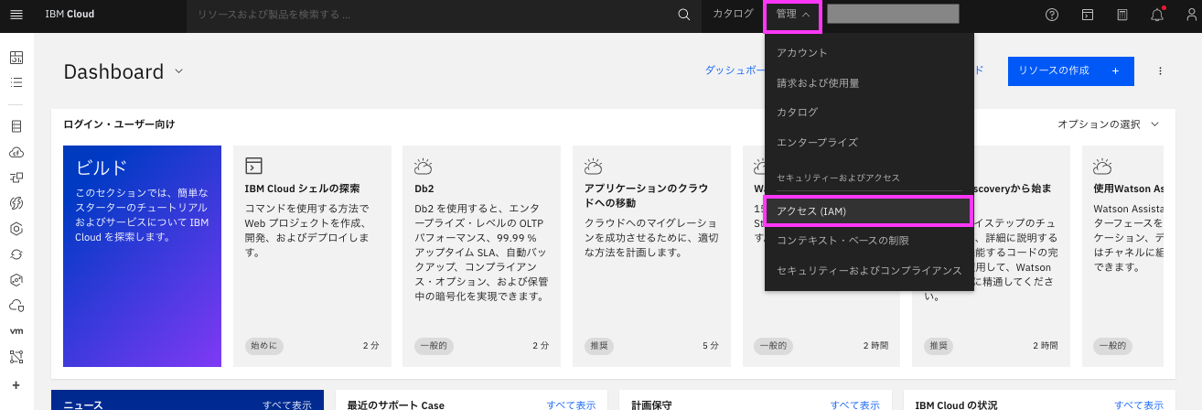1202x410 pixels.
Task: Open the sidebar icon below Resource list
Action: tap(16, 125)
